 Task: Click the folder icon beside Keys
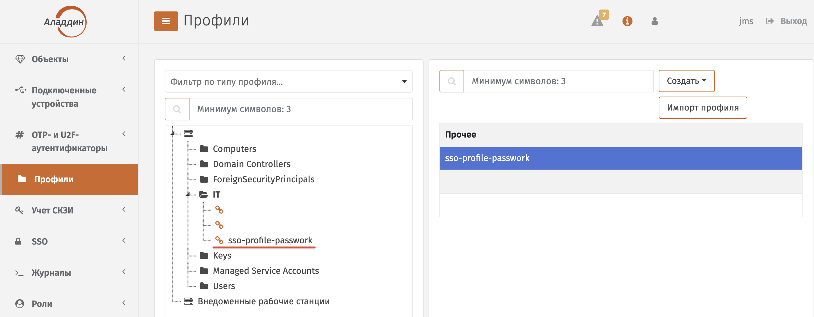click(204, 255)
